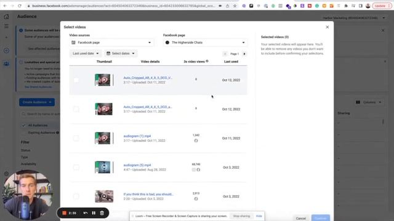The width and height of the screenshot is (394, 221).
Task: Open the See Shared Audiences link
Action: pos(38,87)
